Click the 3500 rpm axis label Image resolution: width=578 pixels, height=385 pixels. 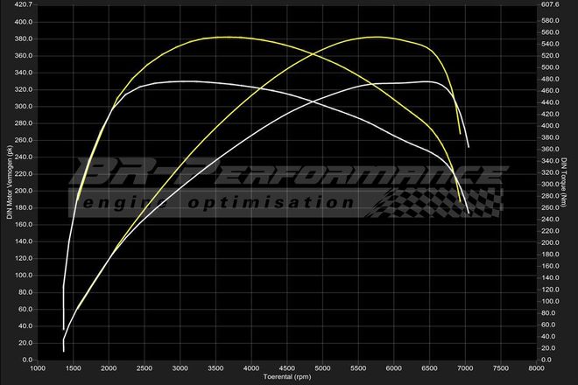point(215,368)
